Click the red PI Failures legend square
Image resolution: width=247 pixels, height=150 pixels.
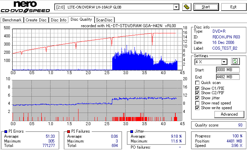click(69, 132)
